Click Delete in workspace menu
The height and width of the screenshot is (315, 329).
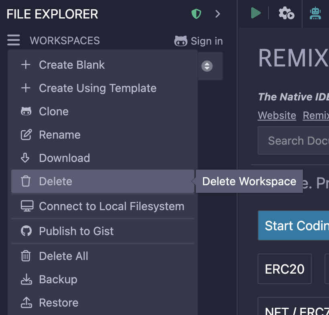pyautogui.click(x=103, y=181)
